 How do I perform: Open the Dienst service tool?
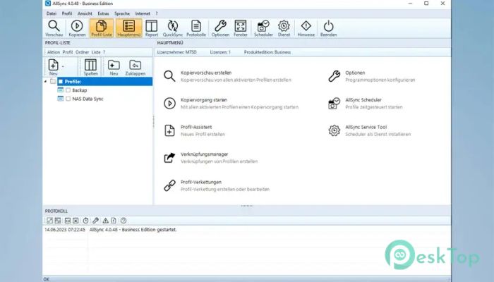coord(284,28)
